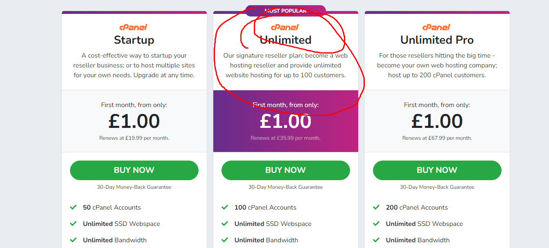
Task: Click checkmark next to Startup Unlimited SSD Webspace
Action: tap(74, 223)
